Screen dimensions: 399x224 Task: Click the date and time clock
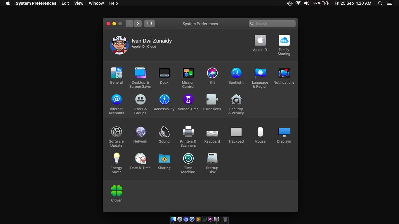click(353, 3)
